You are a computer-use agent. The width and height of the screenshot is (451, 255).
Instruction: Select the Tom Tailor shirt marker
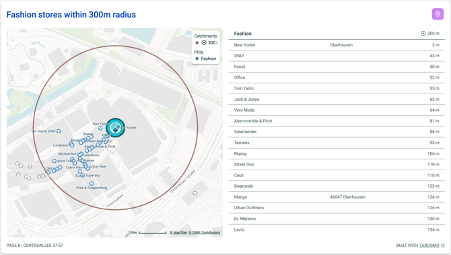[x=100, y=129]
